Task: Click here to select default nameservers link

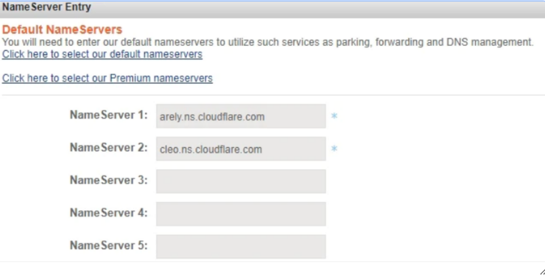Action: (102, 54)
